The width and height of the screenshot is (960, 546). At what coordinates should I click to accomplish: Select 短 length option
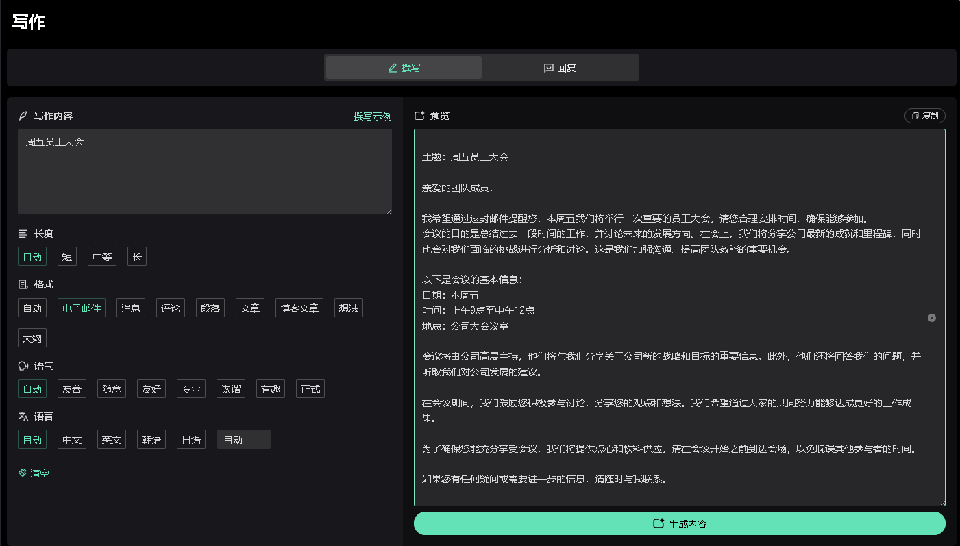pyautogui.click(x=67, y=257)
